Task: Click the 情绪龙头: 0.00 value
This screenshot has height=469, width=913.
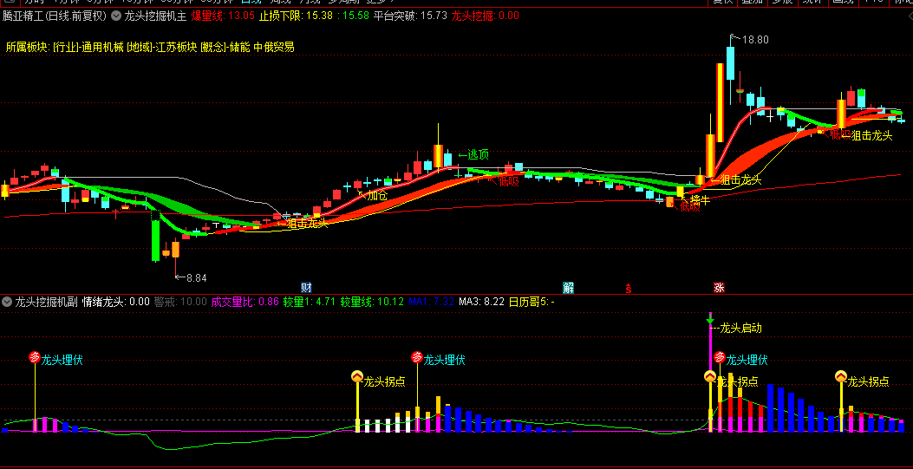Action: (116, 302)
